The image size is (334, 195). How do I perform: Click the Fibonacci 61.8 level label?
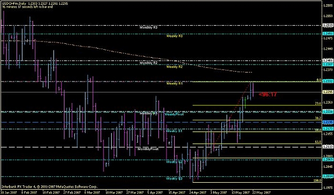[318, 142]
